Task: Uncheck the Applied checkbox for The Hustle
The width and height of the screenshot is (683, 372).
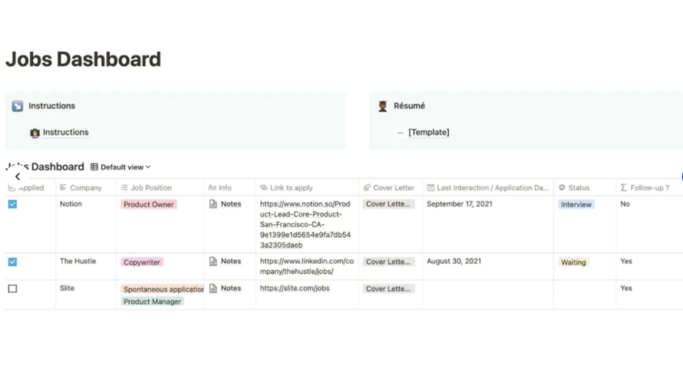Action: click(x=12, y=262)
